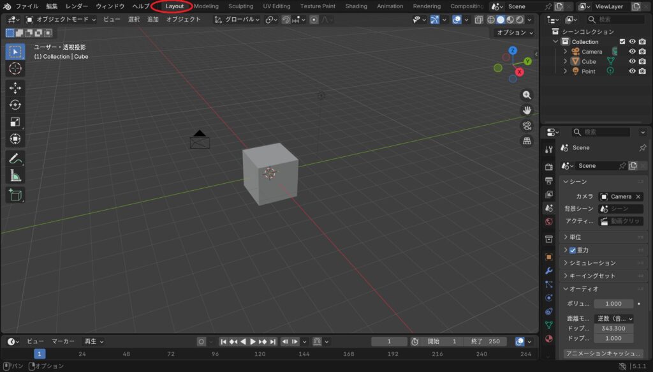Activate the 3D Cursor tool
Screen dimensions: 653x372
point(15,69)
